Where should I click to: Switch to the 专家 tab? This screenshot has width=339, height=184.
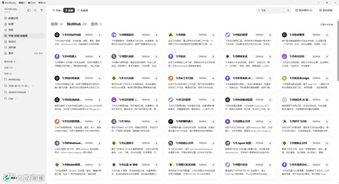pyautogui.click(x=57, y=10)
